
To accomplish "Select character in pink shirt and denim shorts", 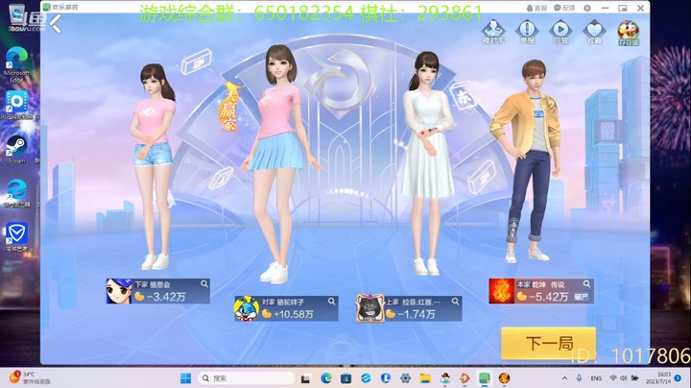I will (x=154, y=167).
